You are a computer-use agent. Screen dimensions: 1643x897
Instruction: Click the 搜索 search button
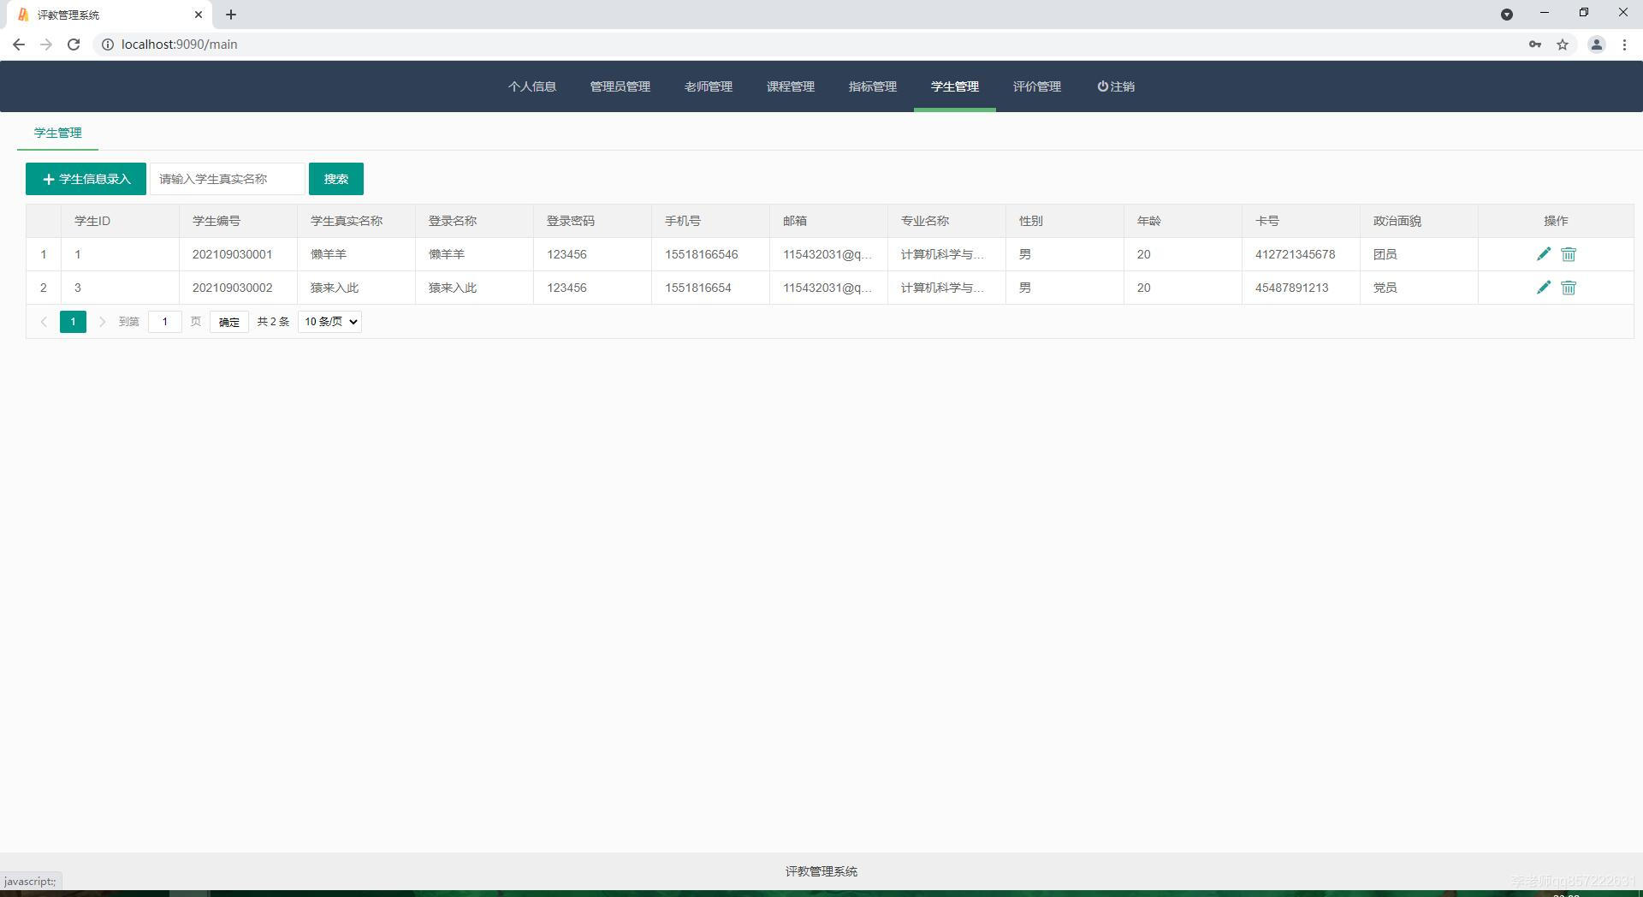[335, 179]
